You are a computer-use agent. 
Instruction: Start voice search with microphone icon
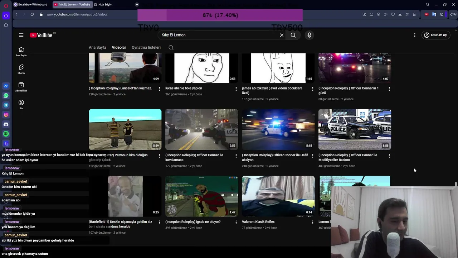(x=310, y=35)
